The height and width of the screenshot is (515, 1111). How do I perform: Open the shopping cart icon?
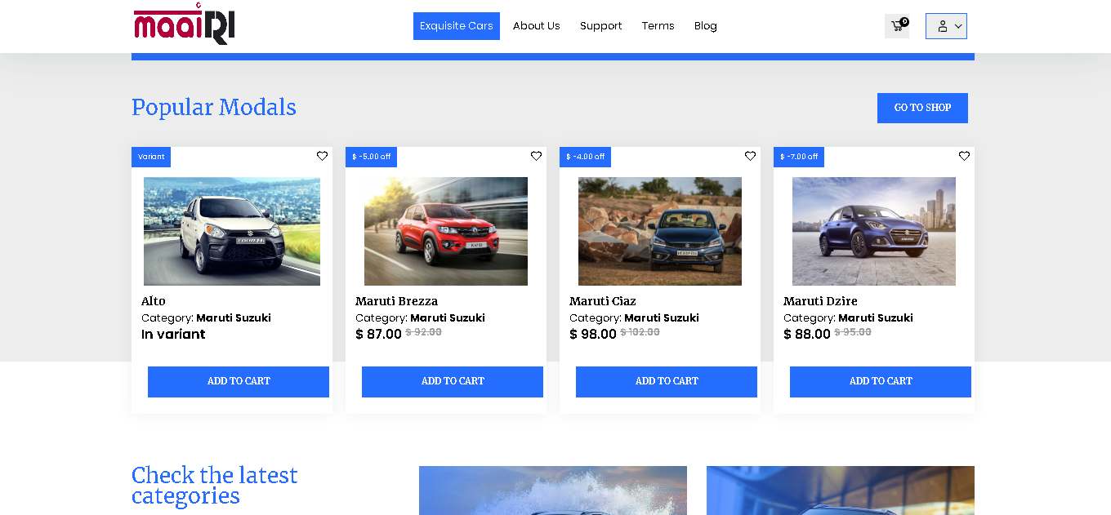click(897, 26)
